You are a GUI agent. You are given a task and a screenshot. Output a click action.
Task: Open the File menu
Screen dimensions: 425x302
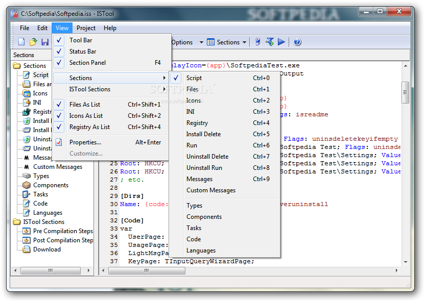click(x=25, y=28)
